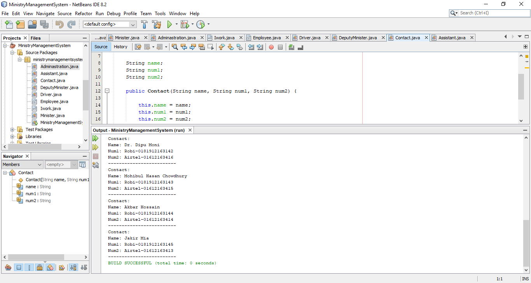Toggle rectangular selection in the editor toolbar
The height and width of the screenshot is (283, 531).
[211, 47]
